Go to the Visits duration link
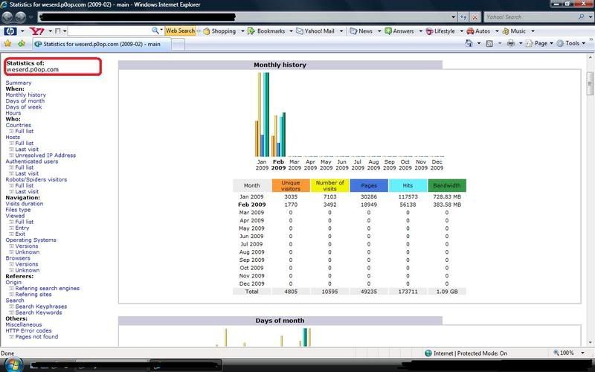 tap(25, 204)
